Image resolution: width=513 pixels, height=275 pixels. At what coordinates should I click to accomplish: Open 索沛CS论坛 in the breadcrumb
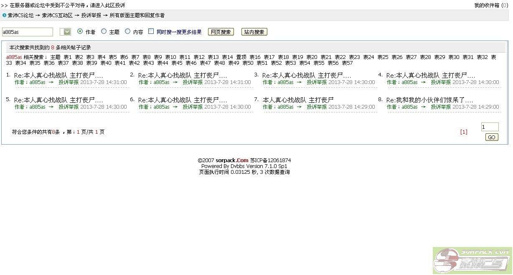click(x=20, y=15)
